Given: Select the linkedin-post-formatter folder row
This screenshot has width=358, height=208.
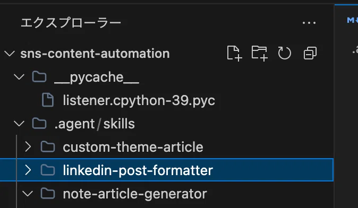Looking at the screenshot, I should pos(167,170).
